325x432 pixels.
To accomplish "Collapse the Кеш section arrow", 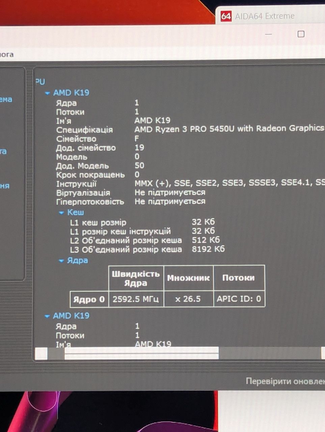I will click(61, 213).
